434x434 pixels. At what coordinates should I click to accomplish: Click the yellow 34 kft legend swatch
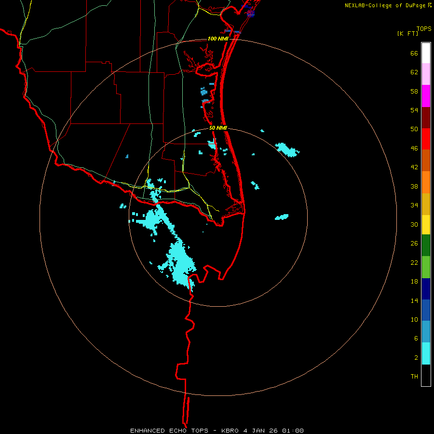pyautogui.click(x=426, y=225)
